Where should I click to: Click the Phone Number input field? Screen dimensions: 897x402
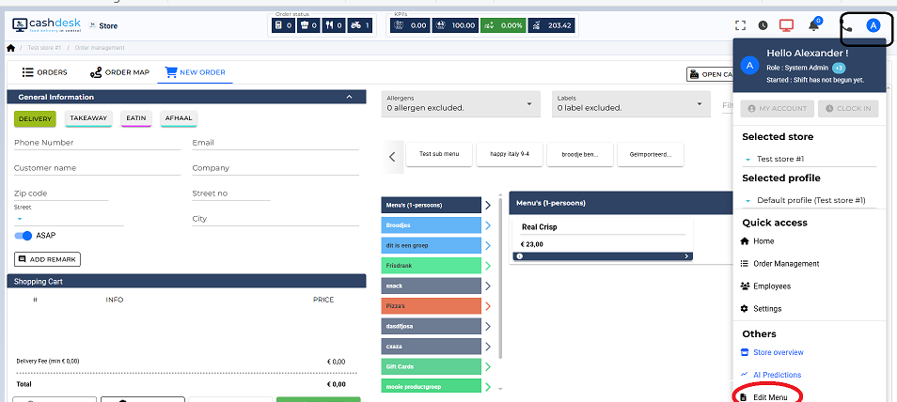click(x=97, y=143)
